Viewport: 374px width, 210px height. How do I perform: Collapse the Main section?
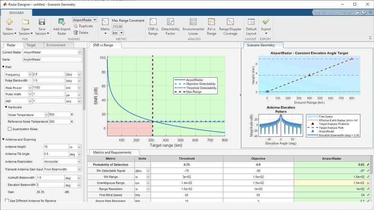point(4,67)
